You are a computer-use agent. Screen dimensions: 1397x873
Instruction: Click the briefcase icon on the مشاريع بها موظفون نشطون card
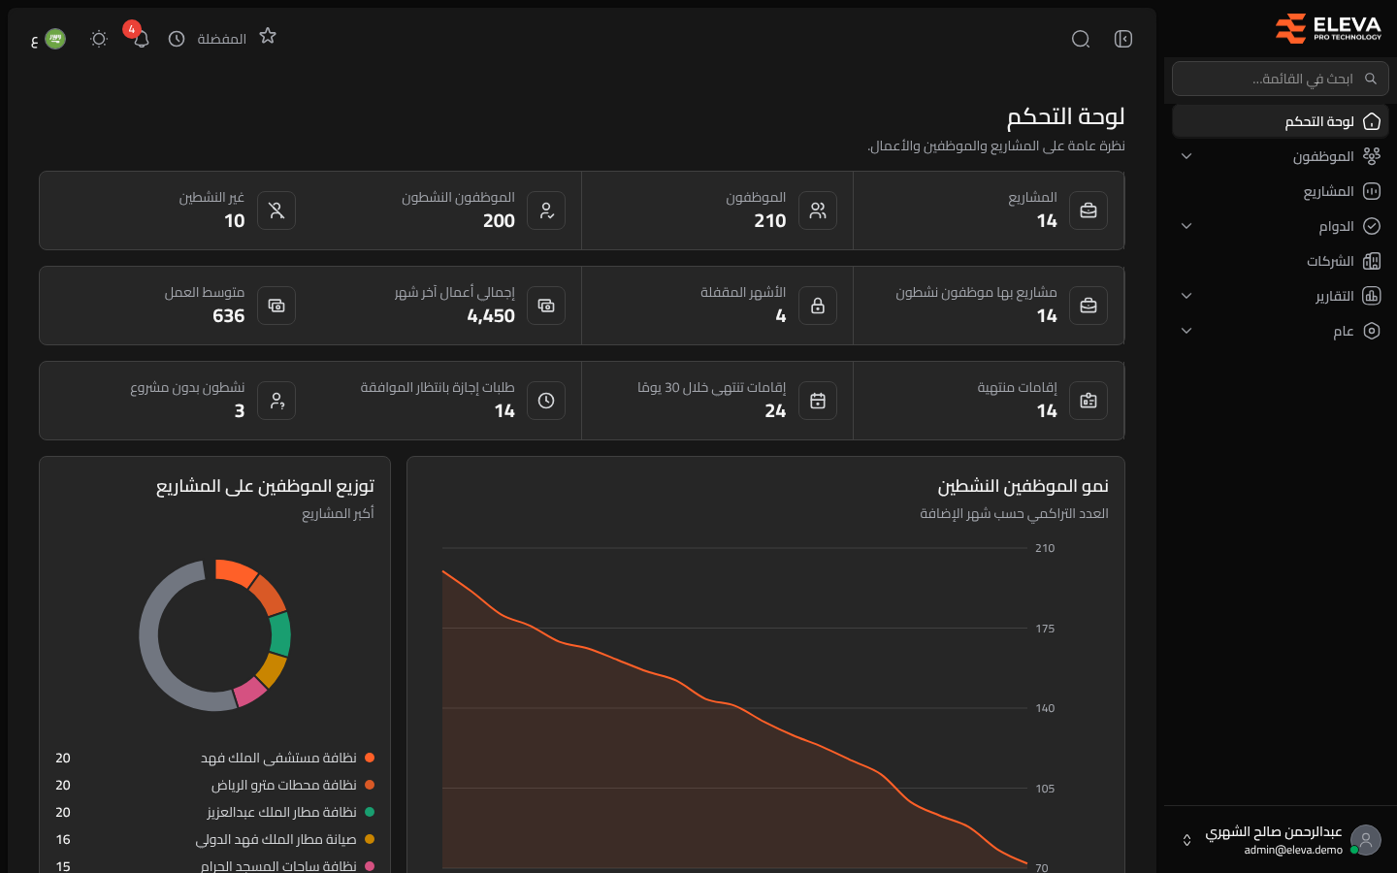[1088, 306]
